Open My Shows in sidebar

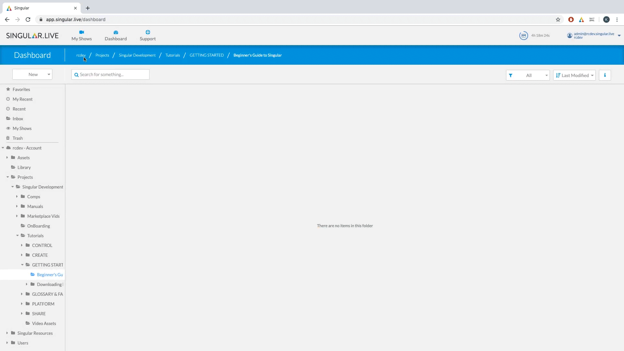[x=22, y=128]
